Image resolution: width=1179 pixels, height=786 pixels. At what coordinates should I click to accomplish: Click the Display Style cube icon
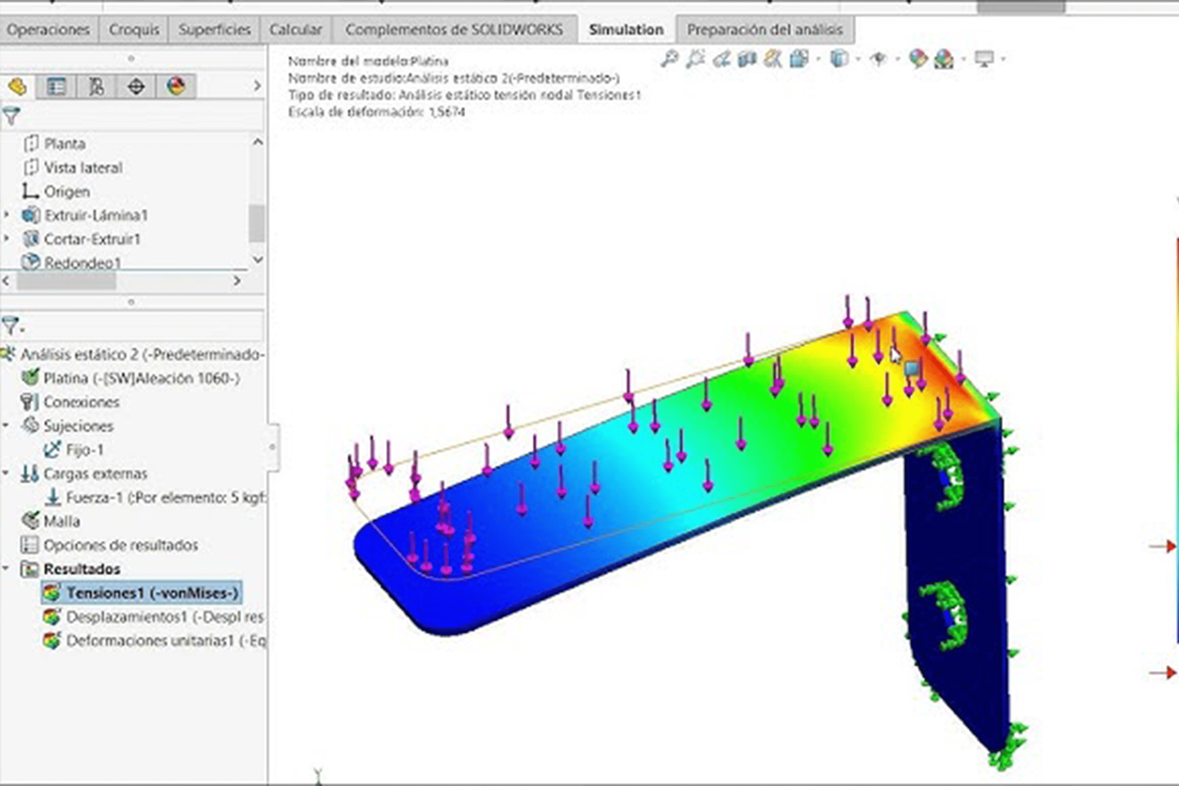(840, 59)
